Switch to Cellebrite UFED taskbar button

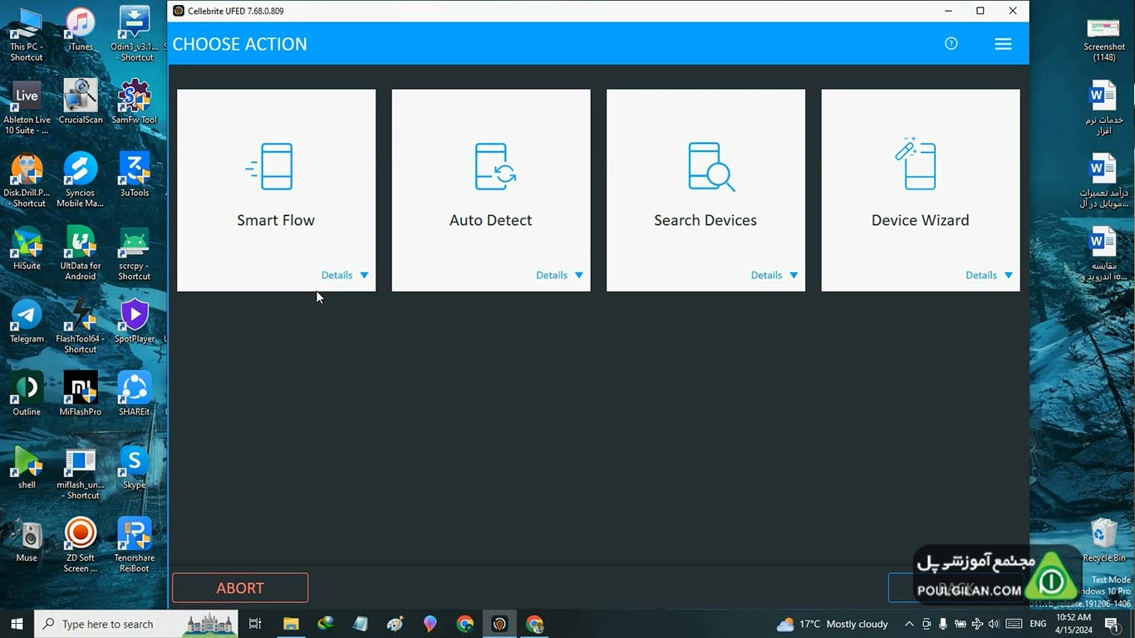(499, 624)
